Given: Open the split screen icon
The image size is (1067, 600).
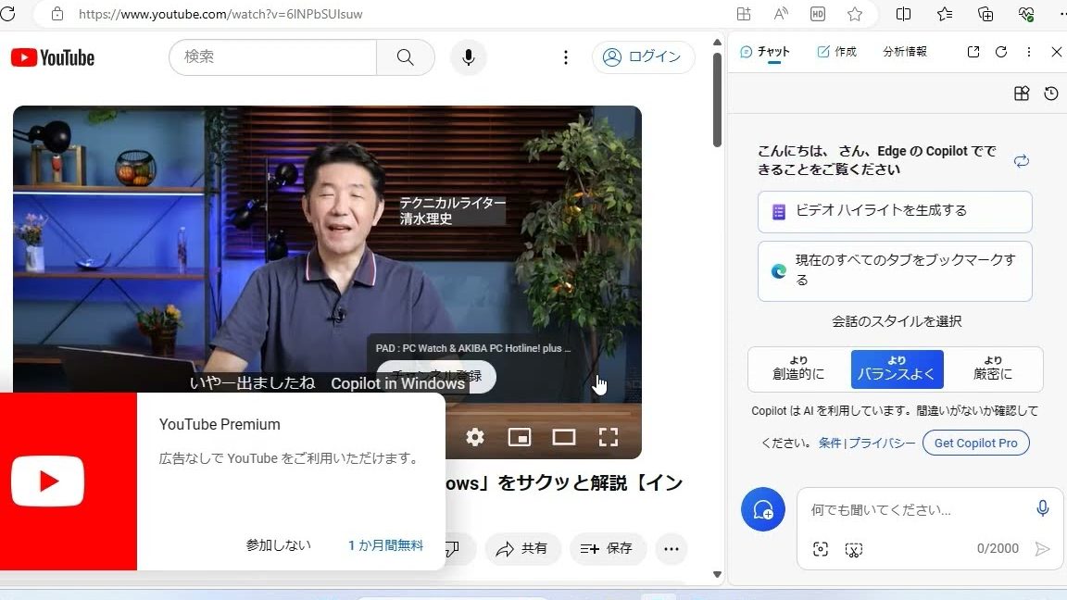Looking at the screenshot, I should 903,14.
